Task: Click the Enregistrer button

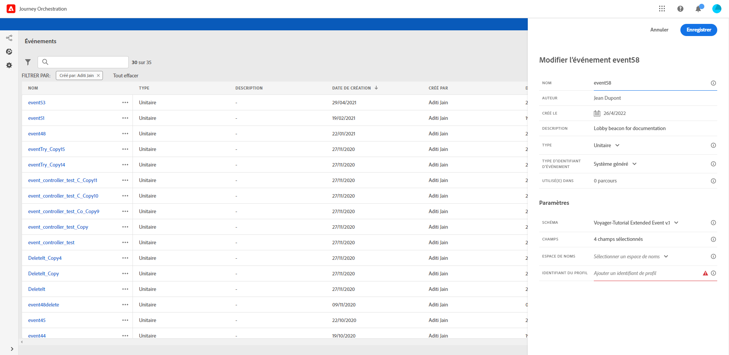Action: point(699,30)
